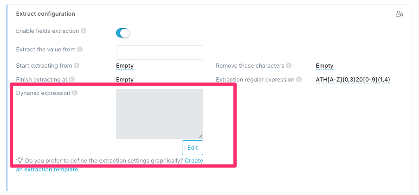This screenshot has width=419, height=195.
Task: Click info icon beside Enable fields extraction
Action: pyautogui.click(x=84, y=31)
